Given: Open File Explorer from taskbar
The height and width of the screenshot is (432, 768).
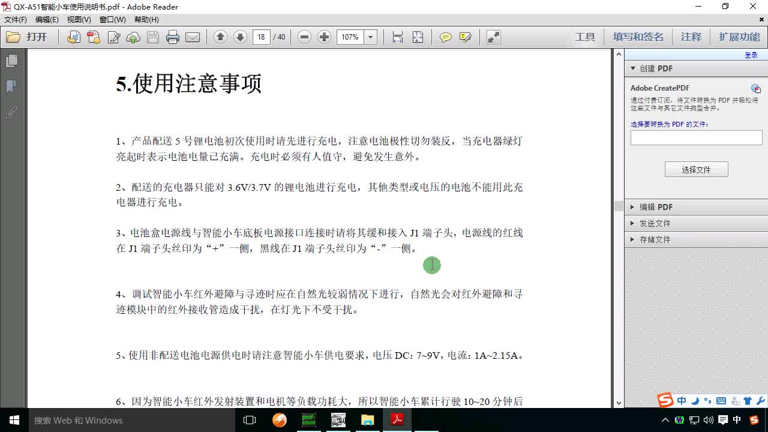Looking at the screenshot, I should coord(367,420).
